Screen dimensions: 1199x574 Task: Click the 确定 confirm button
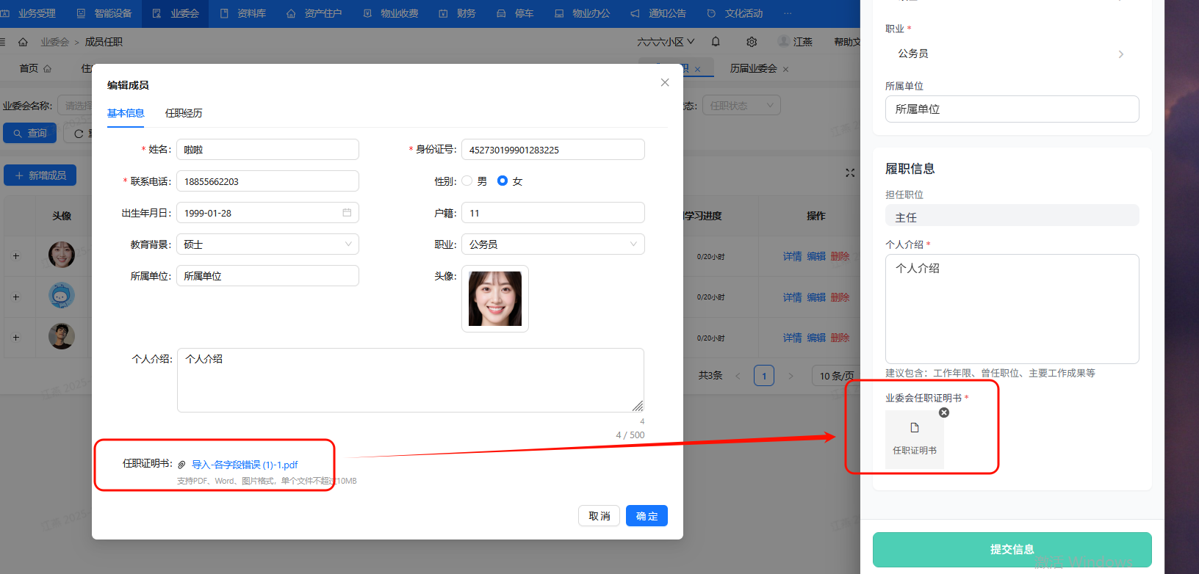pyautogui.click(x=647, y=516)
